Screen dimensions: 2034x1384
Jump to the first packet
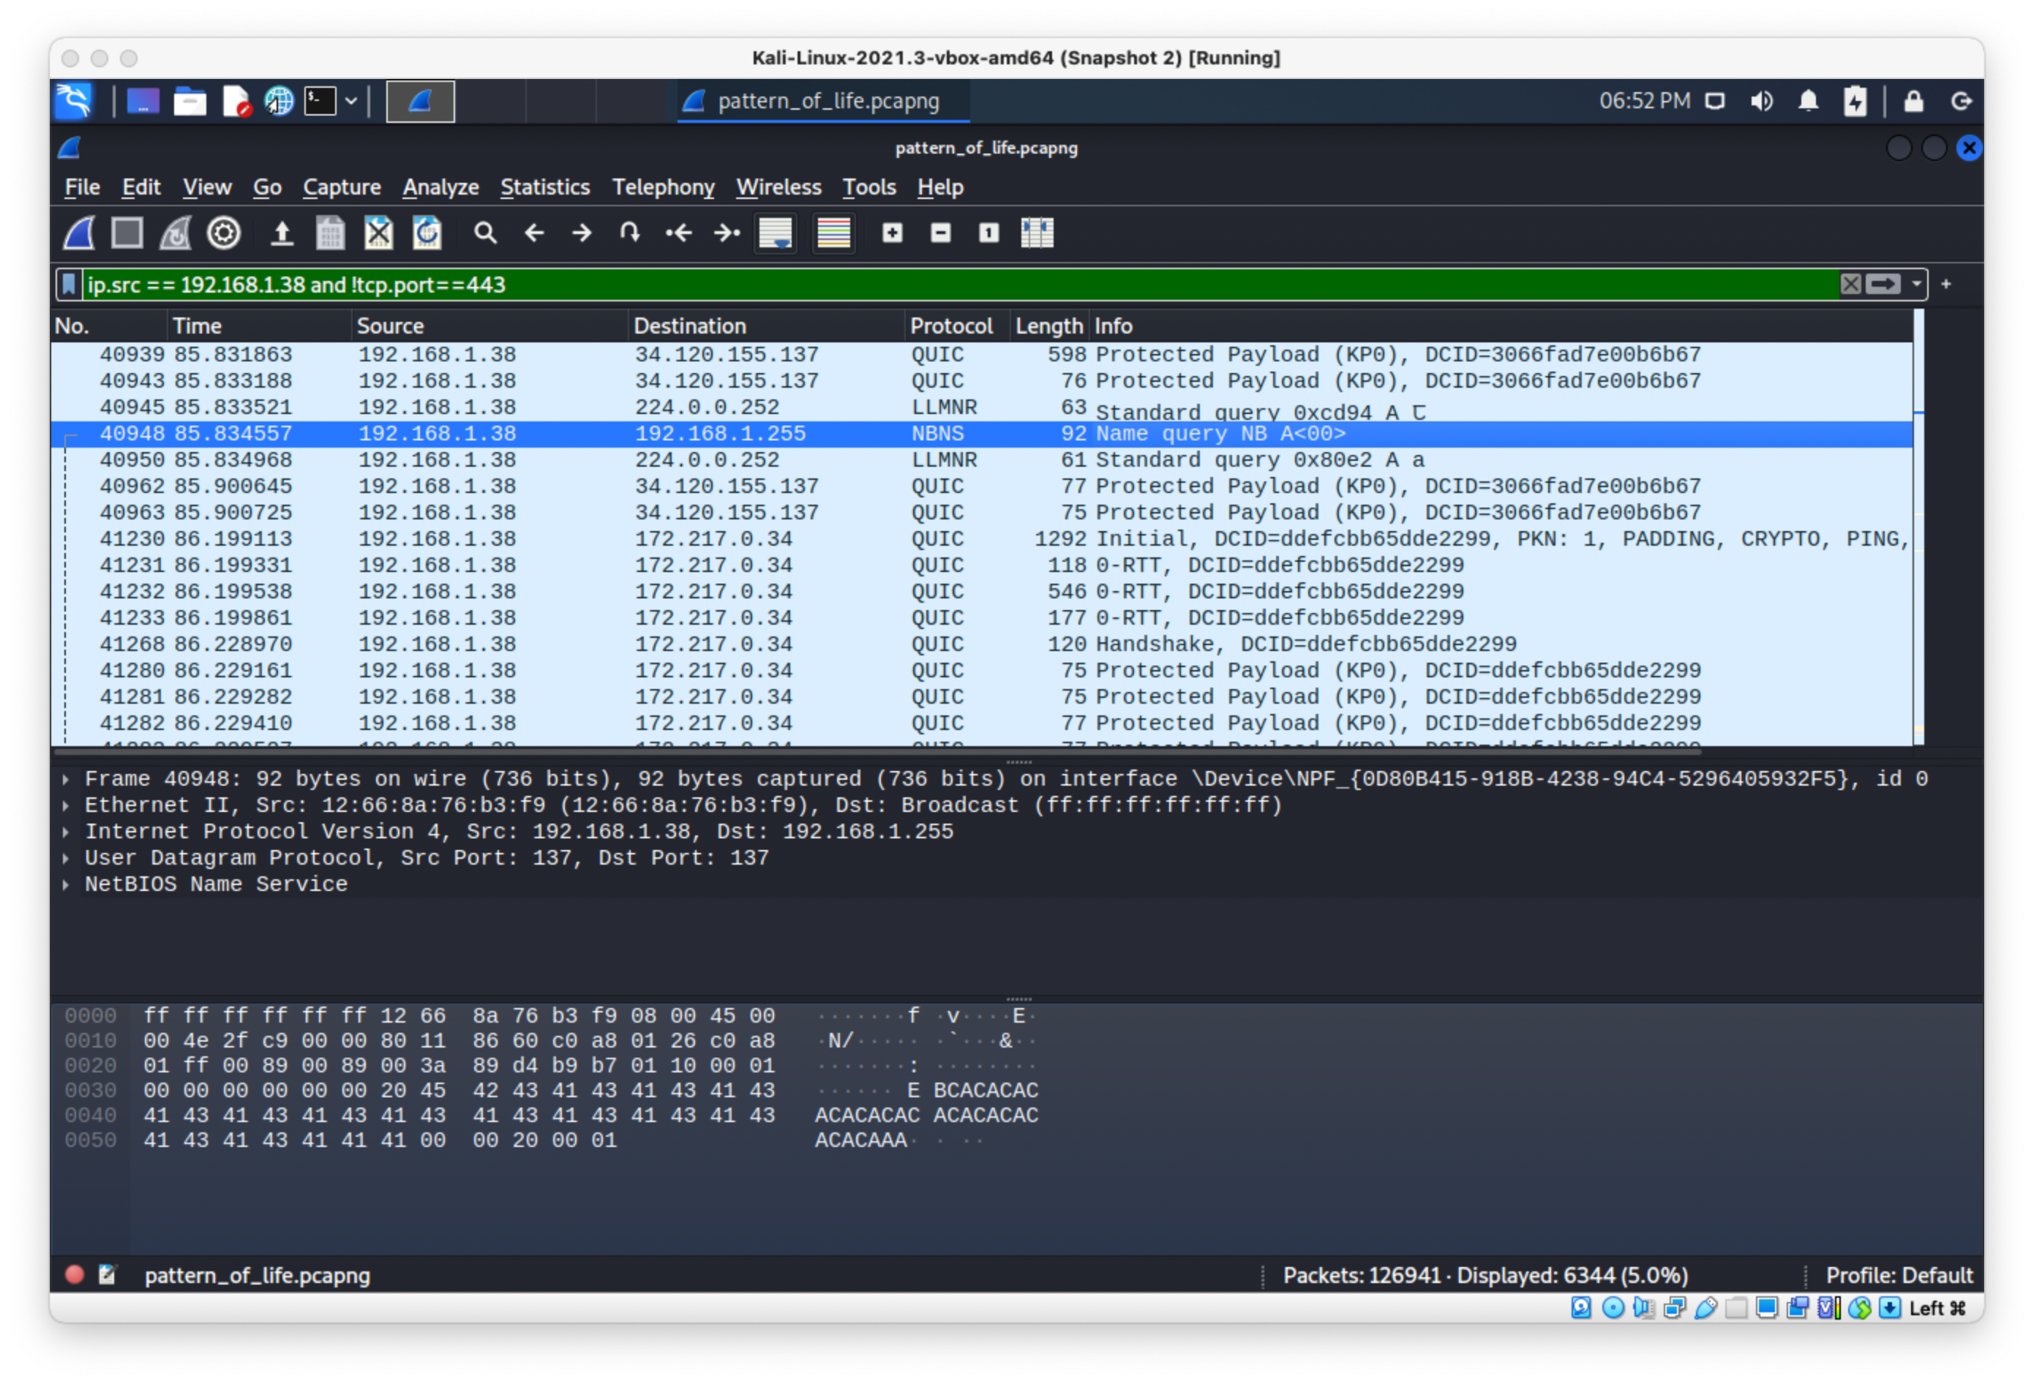(x=678, y=233)
